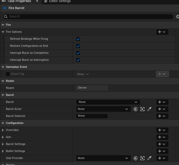
Task: Open Bullet Settings binding plus menu
Action: 162,151
